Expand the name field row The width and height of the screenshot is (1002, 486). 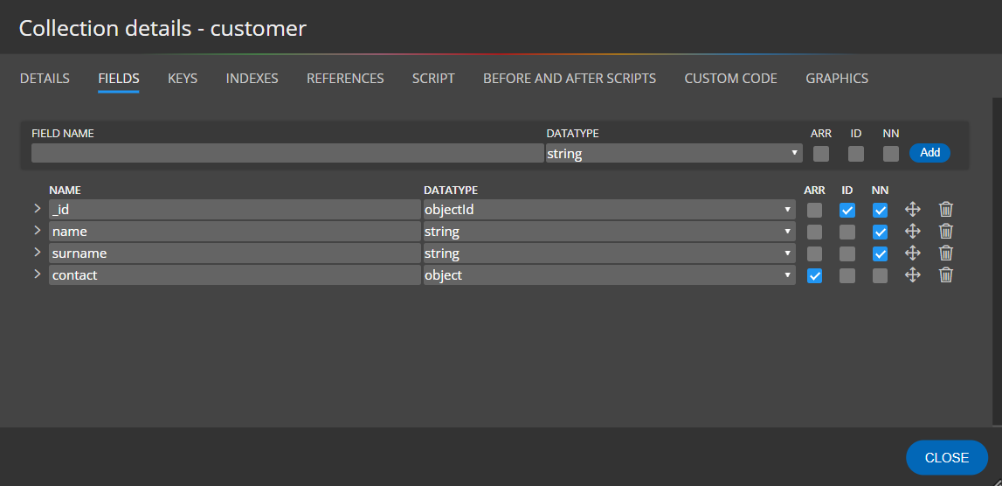[x=38, y=231]
